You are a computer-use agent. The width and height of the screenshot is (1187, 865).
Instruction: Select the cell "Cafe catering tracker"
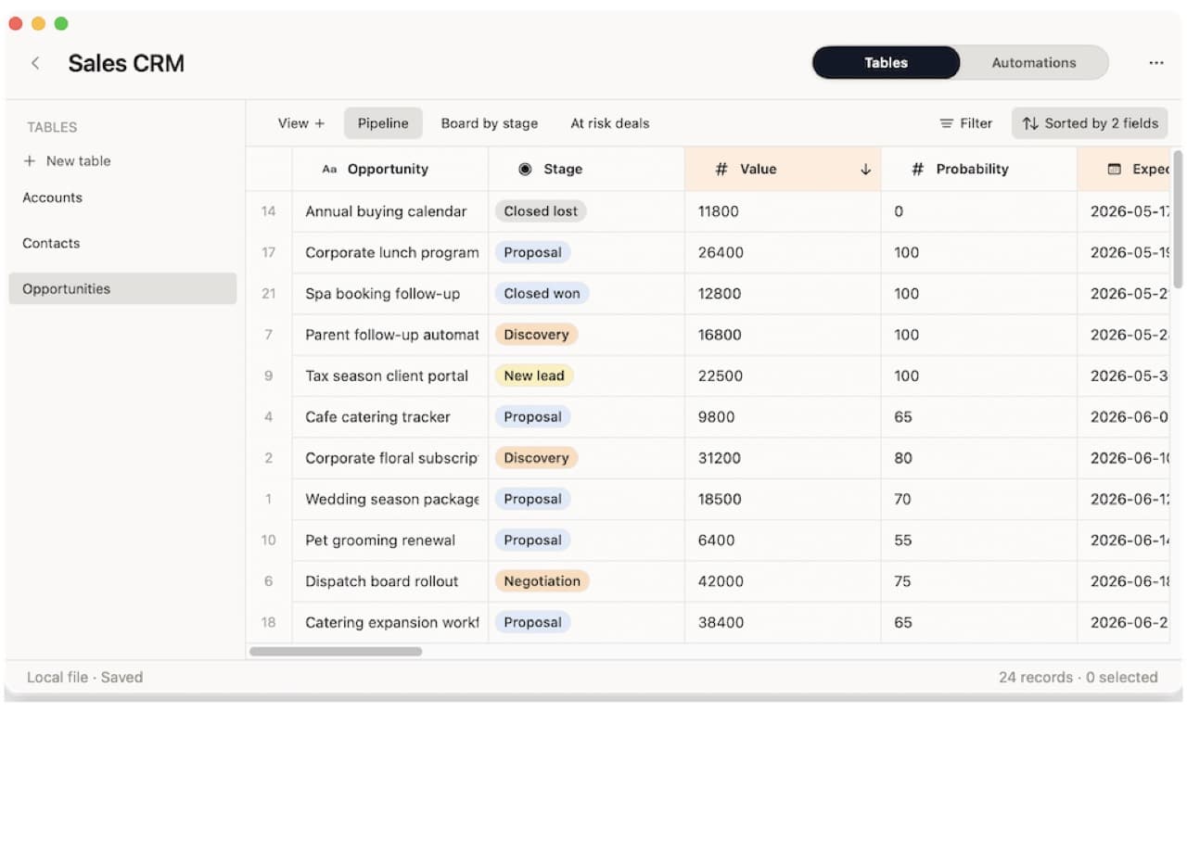(x=390, y=417)
